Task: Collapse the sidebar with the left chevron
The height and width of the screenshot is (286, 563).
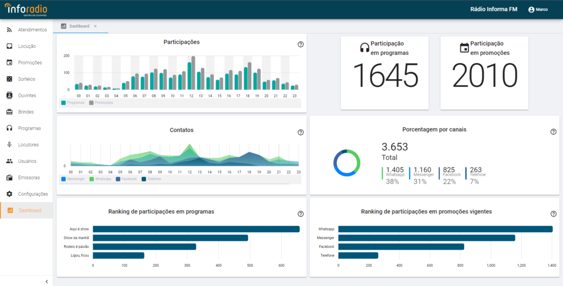Action: [x=47, y=282]
